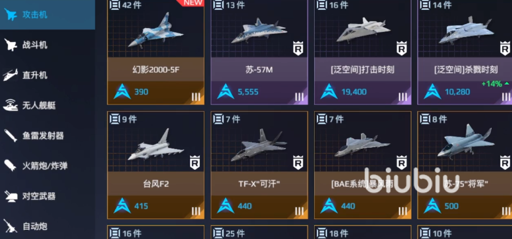Screen dimensions: 512x239
Task: Click the anti-air turret icon for 对空武器
Action: (x=10, y=196)
